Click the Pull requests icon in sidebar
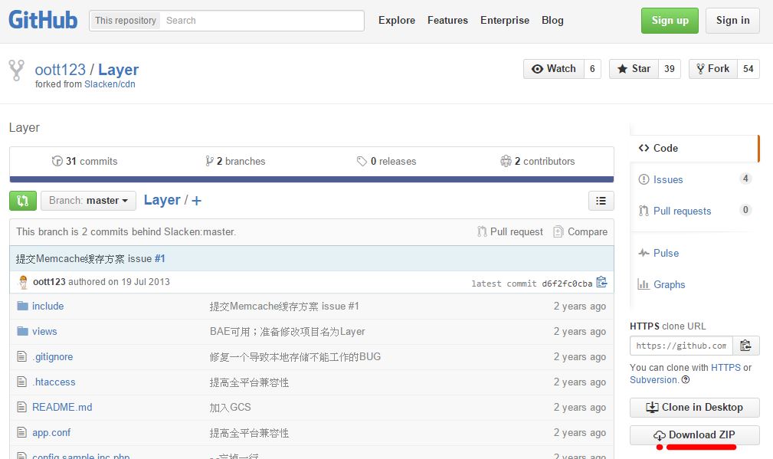This screenshot has height=459, width=773. point(644,211)
